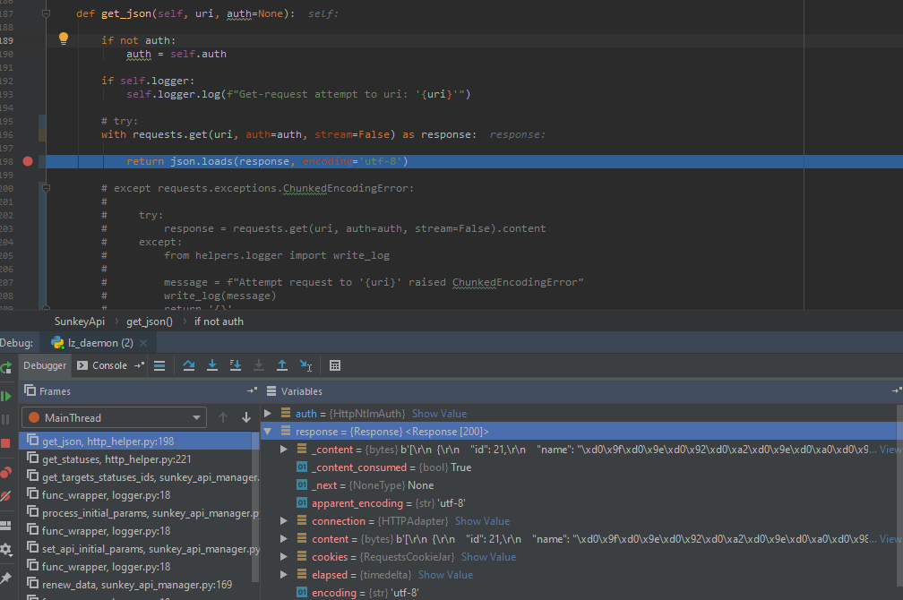Click Frames panel title icon
The width and height of the screenshot is (903, 600).
pos(30,390)
